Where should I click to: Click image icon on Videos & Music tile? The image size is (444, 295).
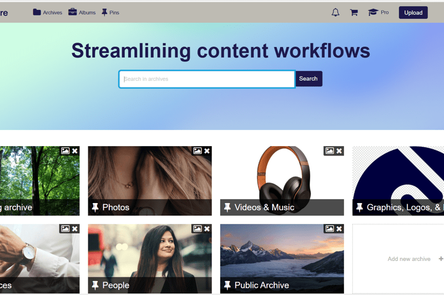[x=330, y=151]
